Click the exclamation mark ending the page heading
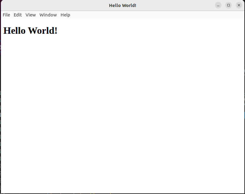Viewport: 245px width, 194px height. click(56, 31)
